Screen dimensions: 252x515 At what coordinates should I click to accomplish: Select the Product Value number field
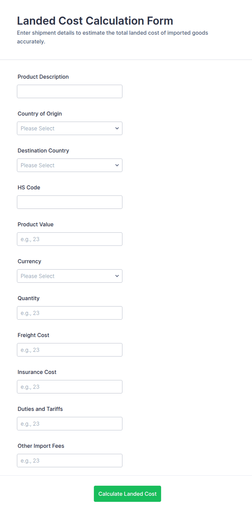pyautogui.click(x=70, y=239)
